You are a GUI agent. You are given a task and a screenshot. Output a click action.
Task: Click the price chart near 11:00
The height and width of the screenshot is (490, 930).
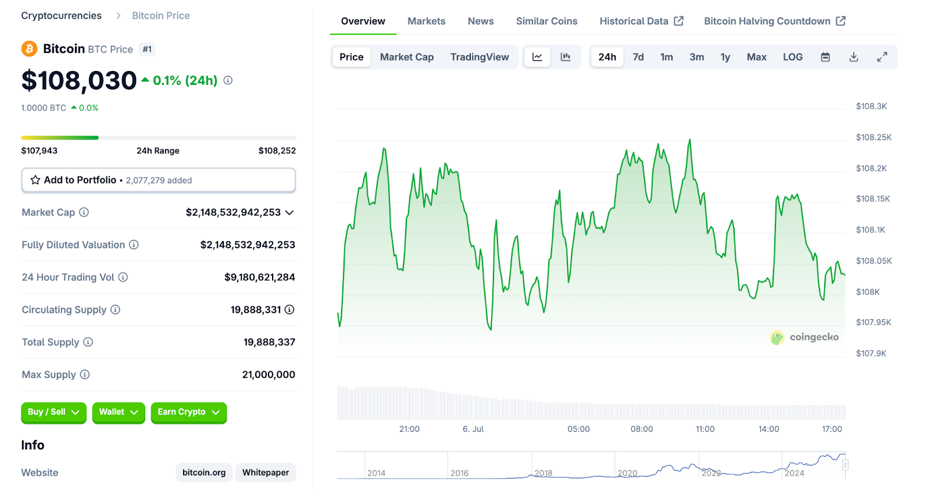click(705, 233)
